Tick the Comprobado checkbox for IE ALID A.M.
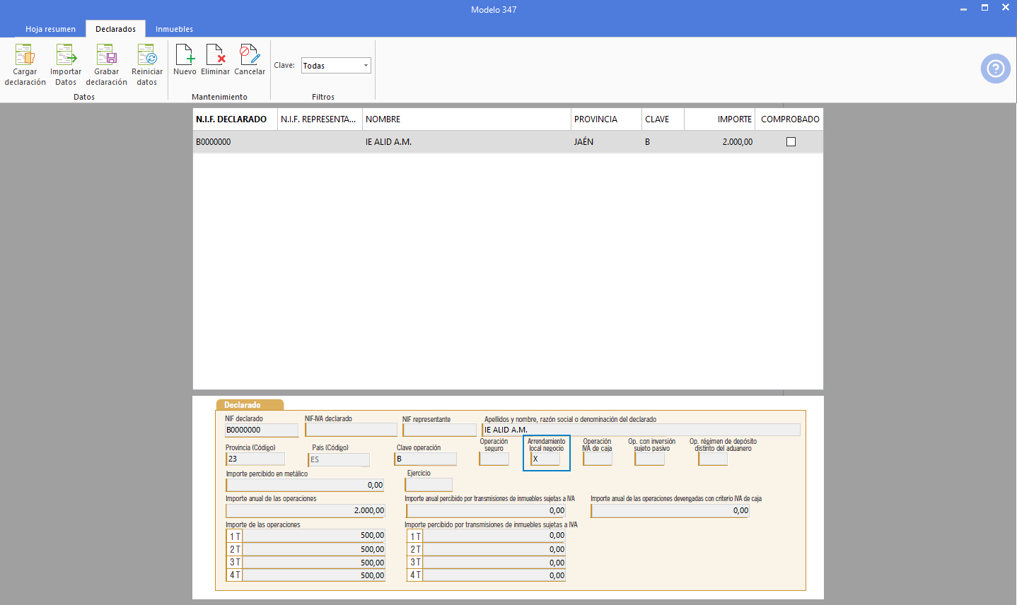This screenshot has width=1017, height=605. click(791, 142)
